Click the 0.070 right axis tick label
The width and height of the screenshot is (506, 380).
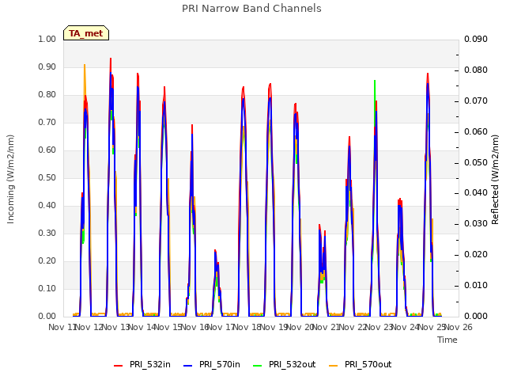476,101
